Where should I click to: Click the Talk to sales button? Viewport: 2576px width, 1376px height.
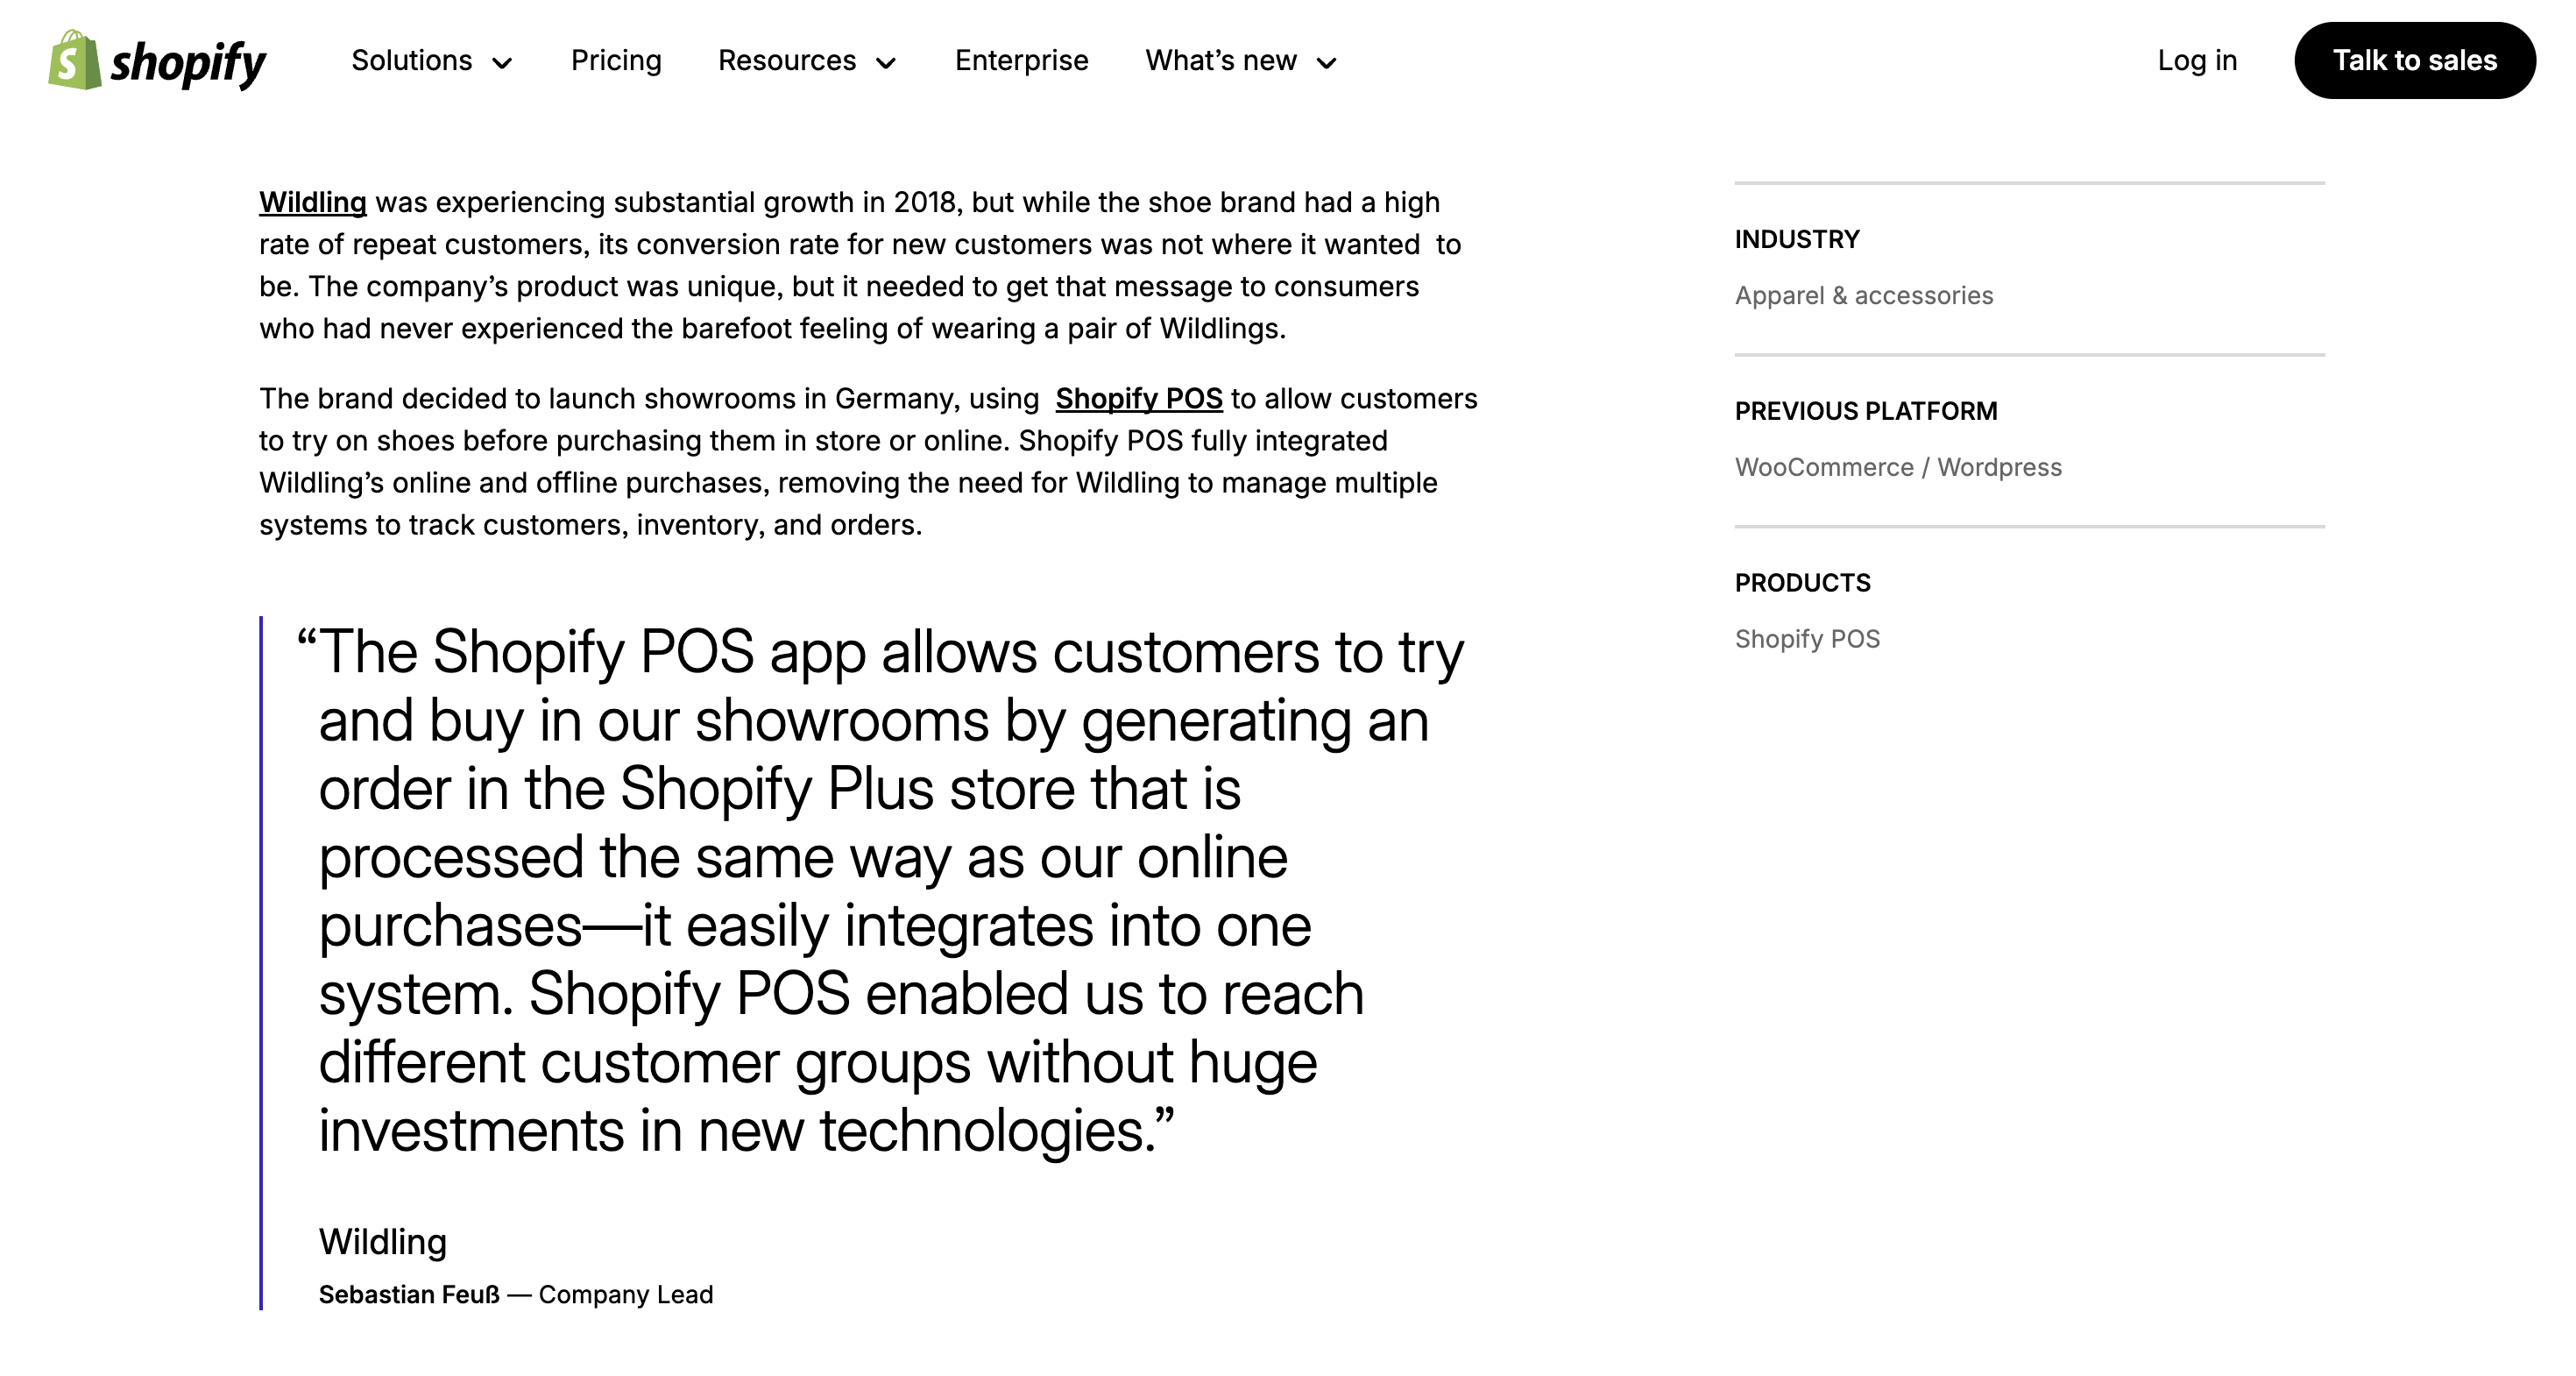2416,60
